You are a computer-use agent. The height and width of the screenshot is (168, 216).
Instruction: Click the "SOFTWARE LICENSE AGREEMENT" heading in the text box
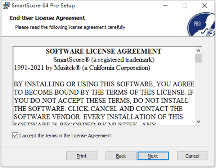[x=104, y=51]
